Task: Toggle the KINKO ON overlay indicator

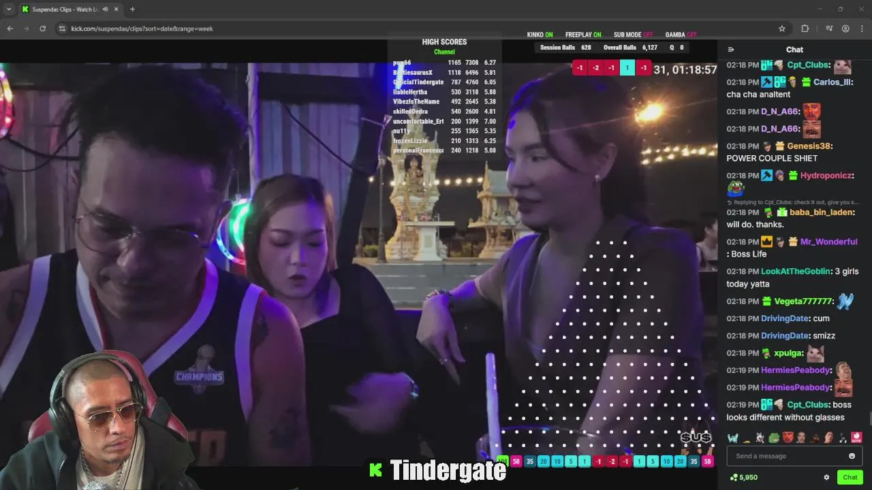Action: click(540, 35)
